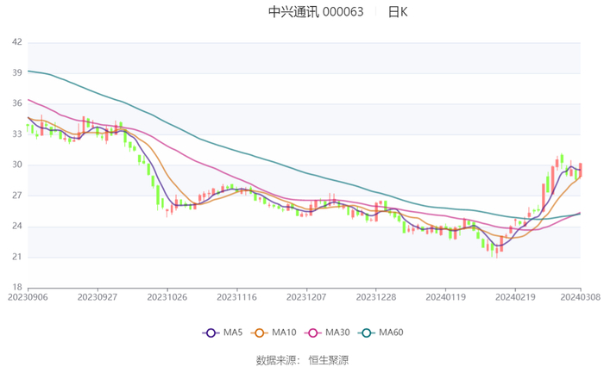
Task: Click the 中兴通讯 000063 chart title
Action: pos(316,12)
